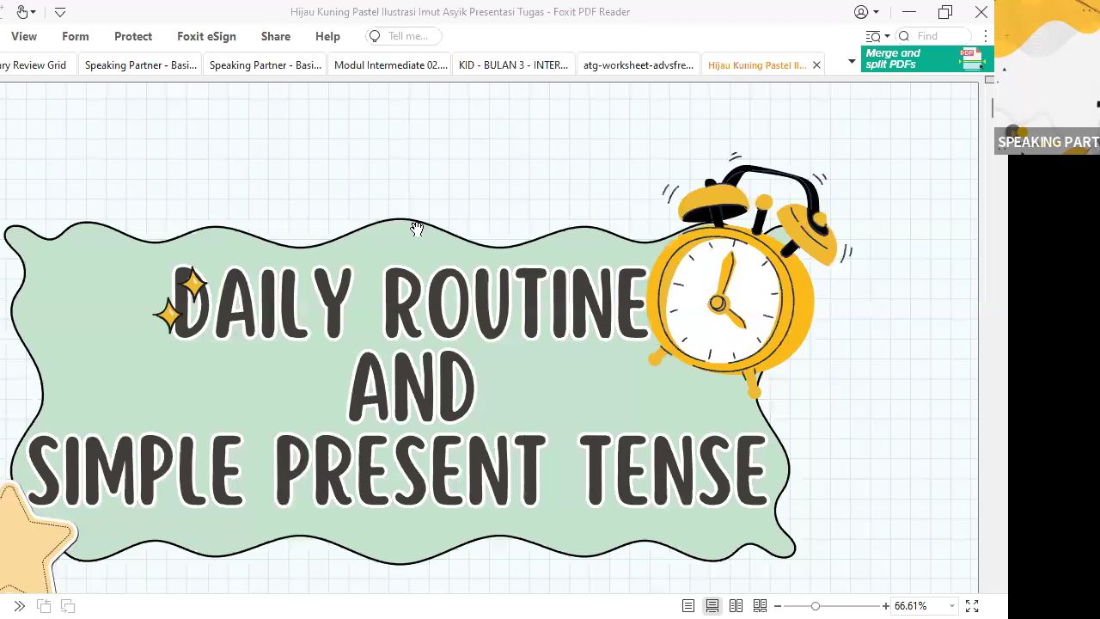1100x619 pixels.
Task: Open the user account icon
Action: pos(861,12)
